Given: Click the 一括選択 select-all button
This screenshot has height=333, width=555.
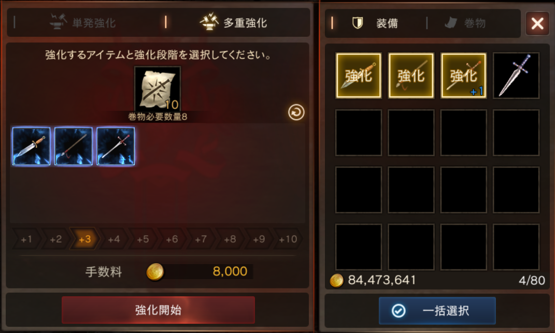Looking at the screenshot, I should pos(437,311).
